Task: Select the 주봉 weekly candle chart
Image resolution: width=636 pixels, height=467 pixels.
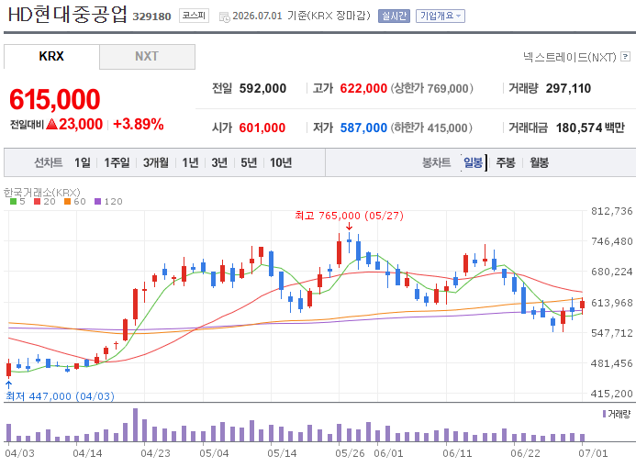Action: coord(506,162)
